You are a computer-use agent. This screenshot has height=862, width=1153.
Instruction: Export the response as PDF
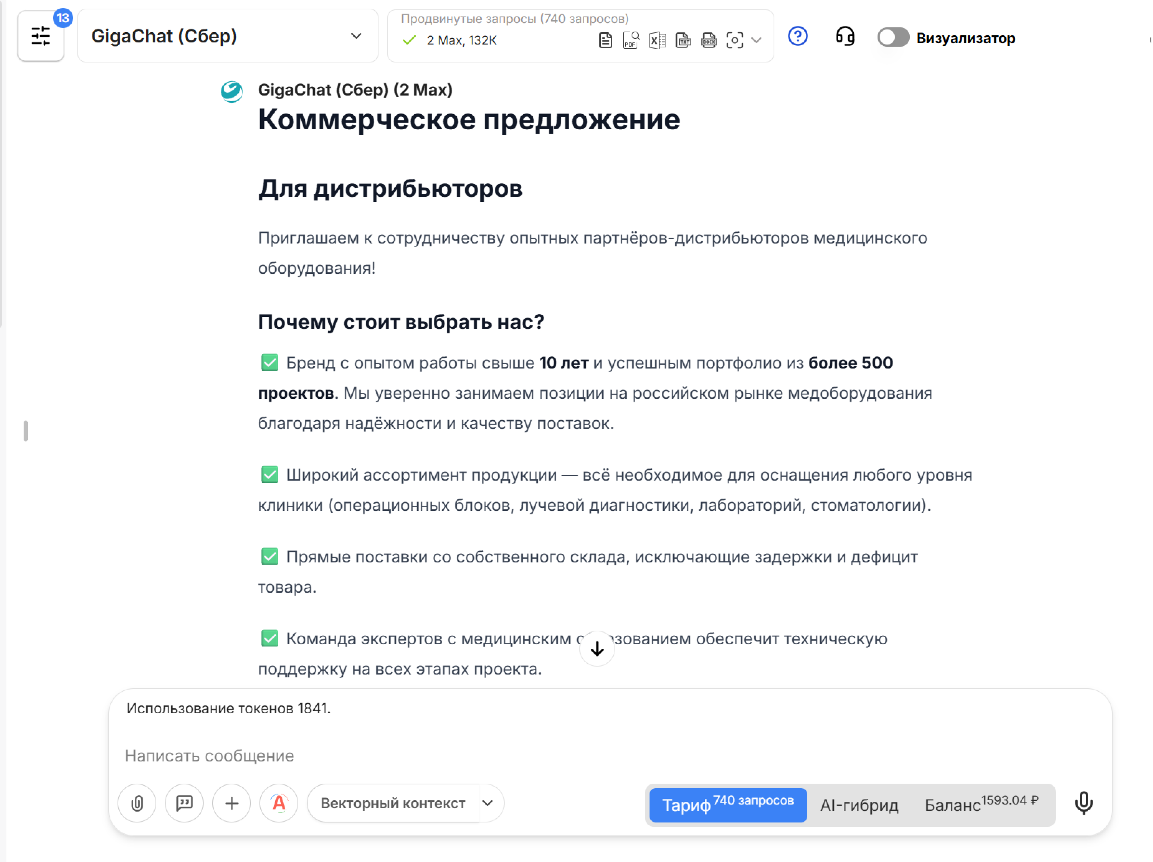coord(630,40)
